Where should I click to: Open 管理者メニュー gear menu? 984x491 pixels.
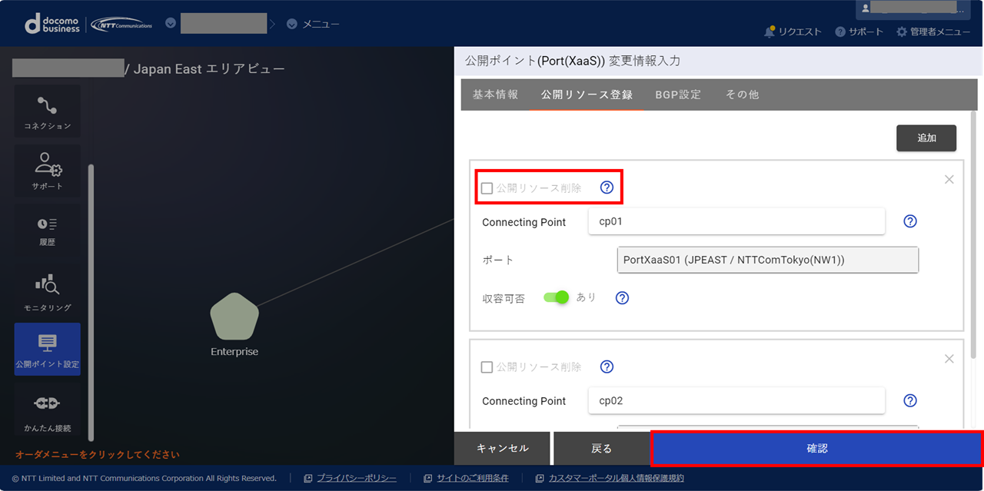tap(933, 32)
